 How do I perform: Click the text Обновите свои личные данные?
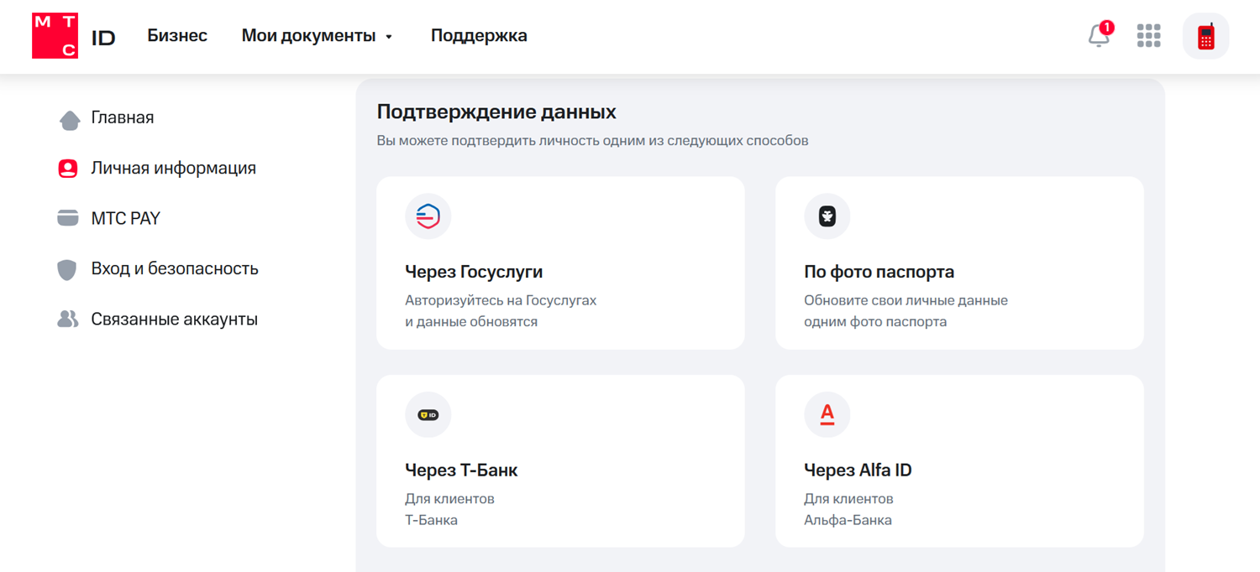point(906,300)
